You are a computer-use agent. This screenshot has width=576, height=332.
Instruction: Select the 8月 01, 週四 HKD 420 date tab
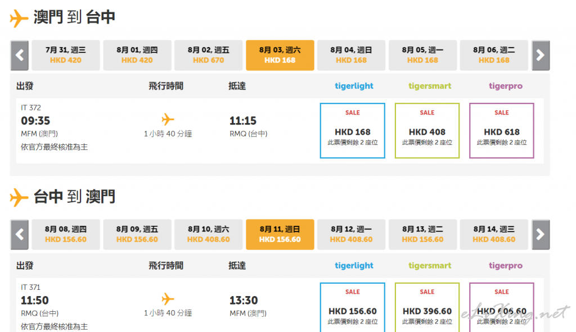point(137,56)
